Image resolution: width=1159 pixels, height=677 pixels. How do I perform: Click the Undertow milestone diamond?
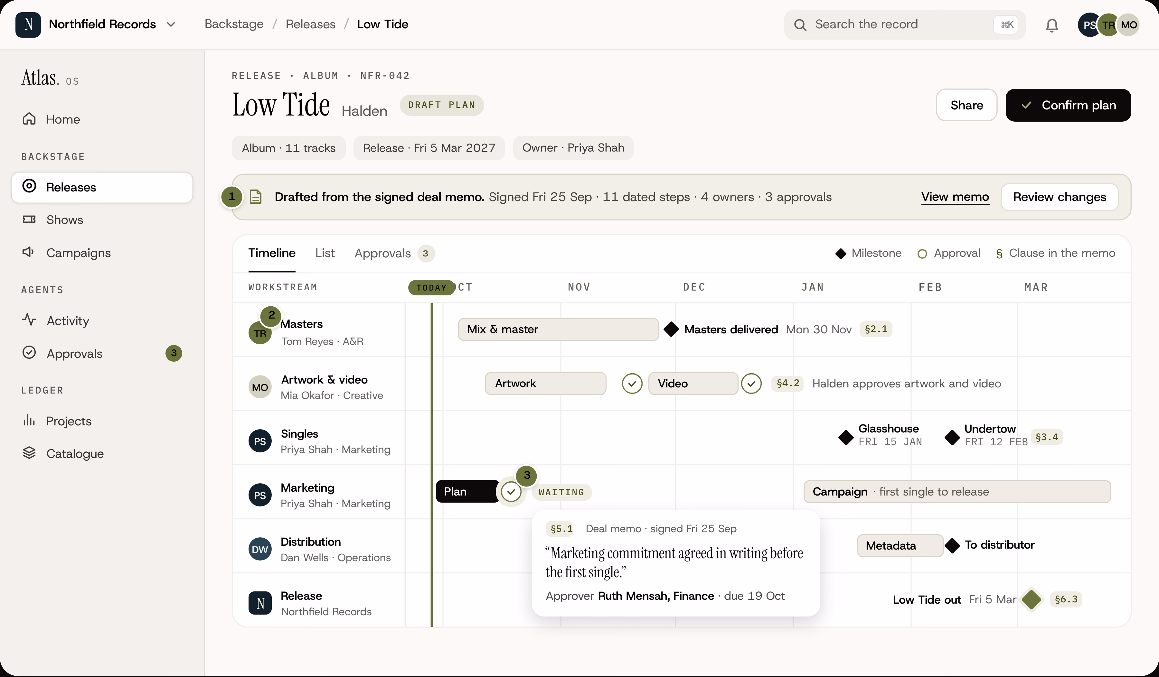click(952, 437)
